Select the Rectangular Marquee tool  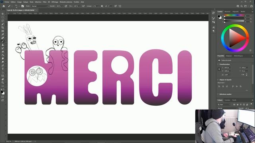(3, 17)
